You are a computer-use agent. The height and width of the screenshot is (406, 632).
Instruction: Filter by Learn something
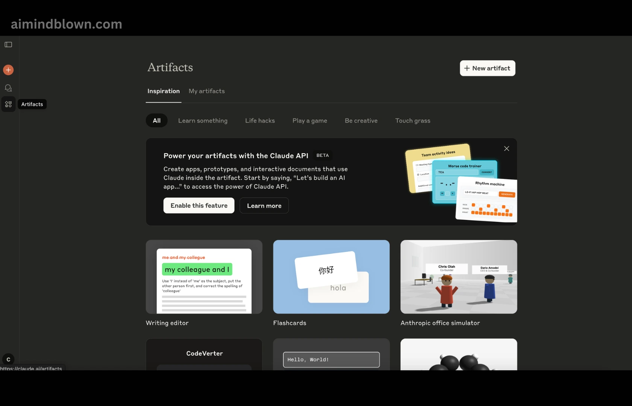pyautogui.click(x=203, y=121)
